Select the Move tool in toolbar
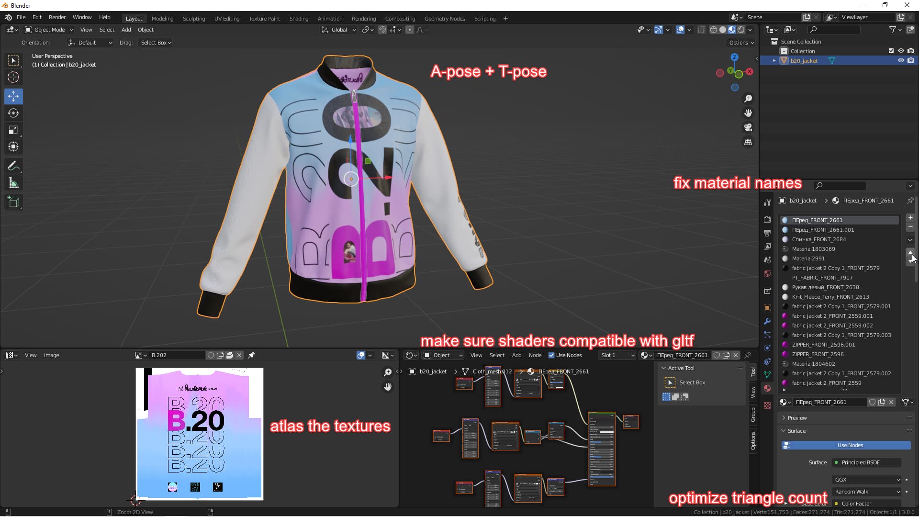 tap(14, 96)
